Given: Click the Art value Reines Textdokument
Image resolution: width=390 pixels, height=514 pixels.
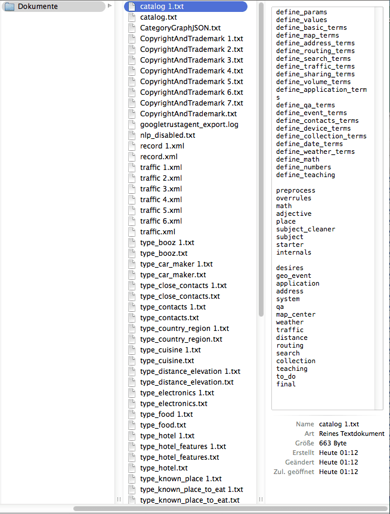Looking at the screenshot, I should pyautogui.click(x=352, y=434).
